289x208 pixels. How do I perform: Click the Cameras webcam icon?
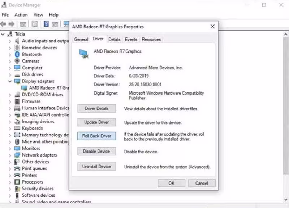[x=17, y=61]
